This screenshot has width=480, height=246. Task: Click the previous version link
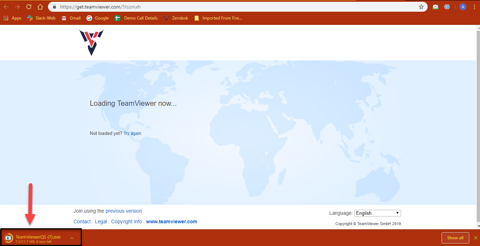coord(124,211)
